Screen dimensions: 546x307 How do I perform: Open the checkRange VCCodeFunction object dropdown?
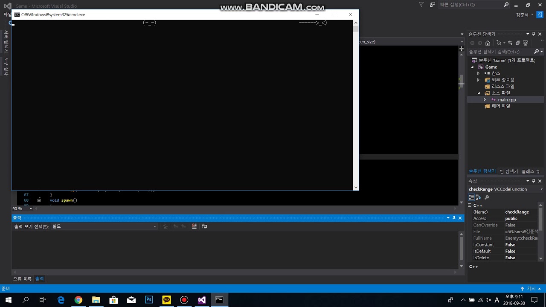tap(505, 189)
